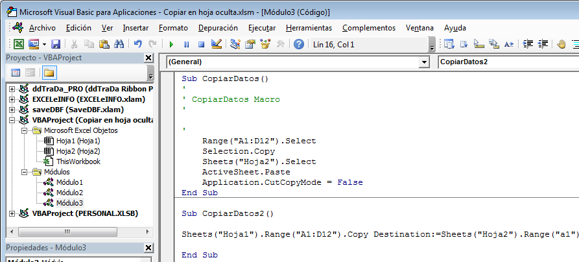579x262 pixels.
Task: Expand the saveDBF project node
Action: tap(12, 110)
